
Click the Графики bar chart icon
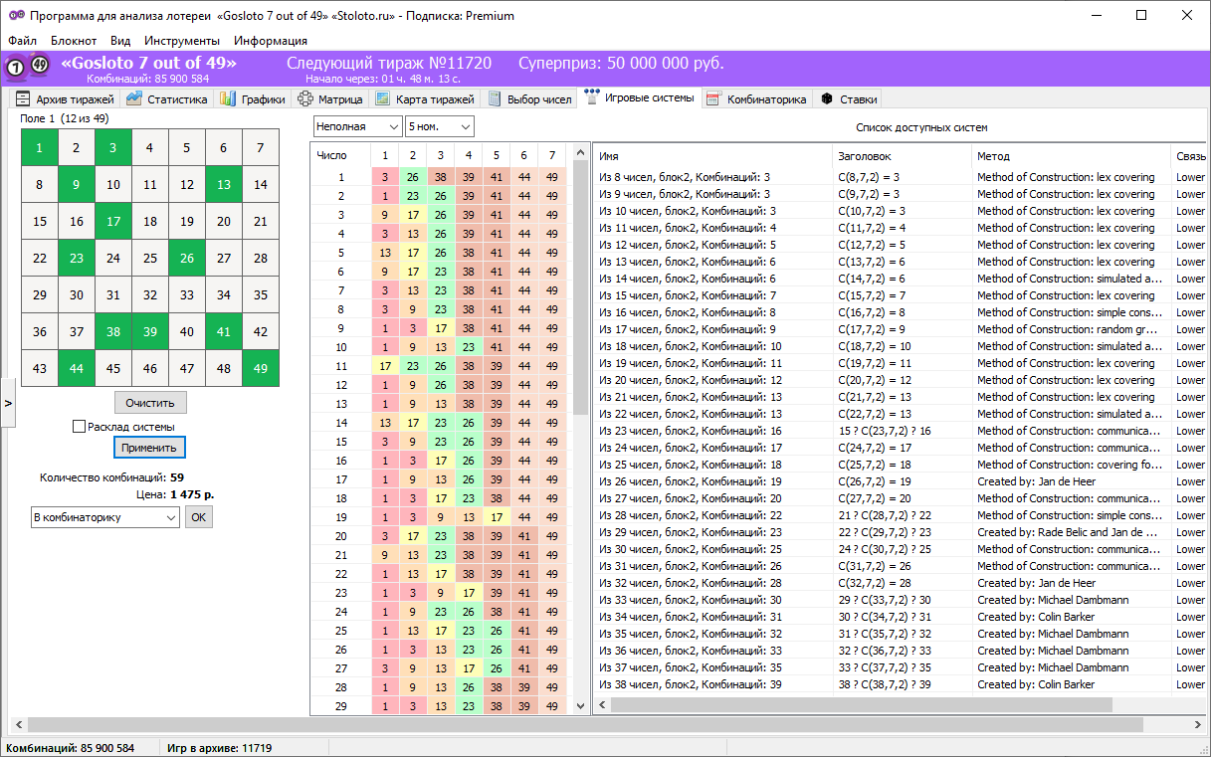pos(228,99)
